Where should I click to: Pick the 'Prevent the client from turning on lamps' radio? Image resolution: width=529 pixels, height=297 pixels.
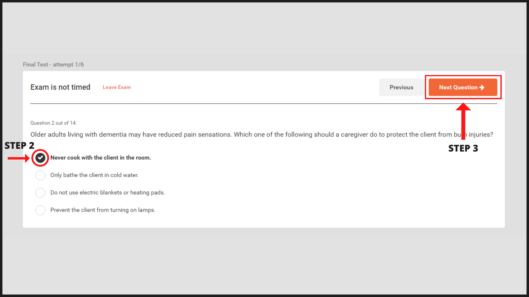point(40,210)
